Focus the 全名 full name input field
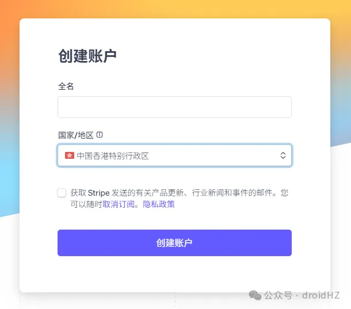Viewport: 351px width, 309px height. [174, 107]
